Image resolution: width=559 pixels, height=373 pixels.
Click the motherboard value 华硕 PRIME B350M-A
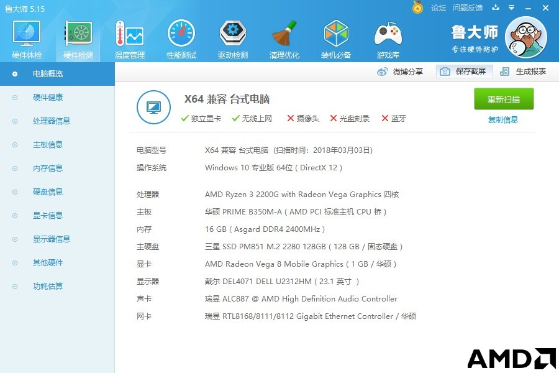(x=296, y=212)
